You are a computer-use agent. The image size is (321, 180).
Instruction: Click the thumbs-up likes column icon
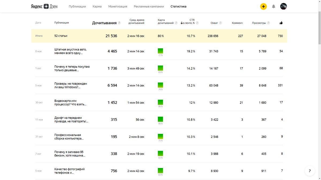(x=281, y=23)
